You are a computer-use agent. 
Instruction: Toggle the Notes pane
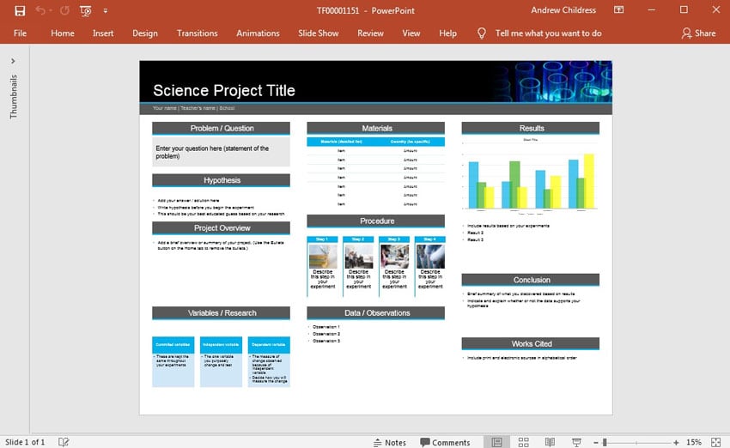point(390,442)
